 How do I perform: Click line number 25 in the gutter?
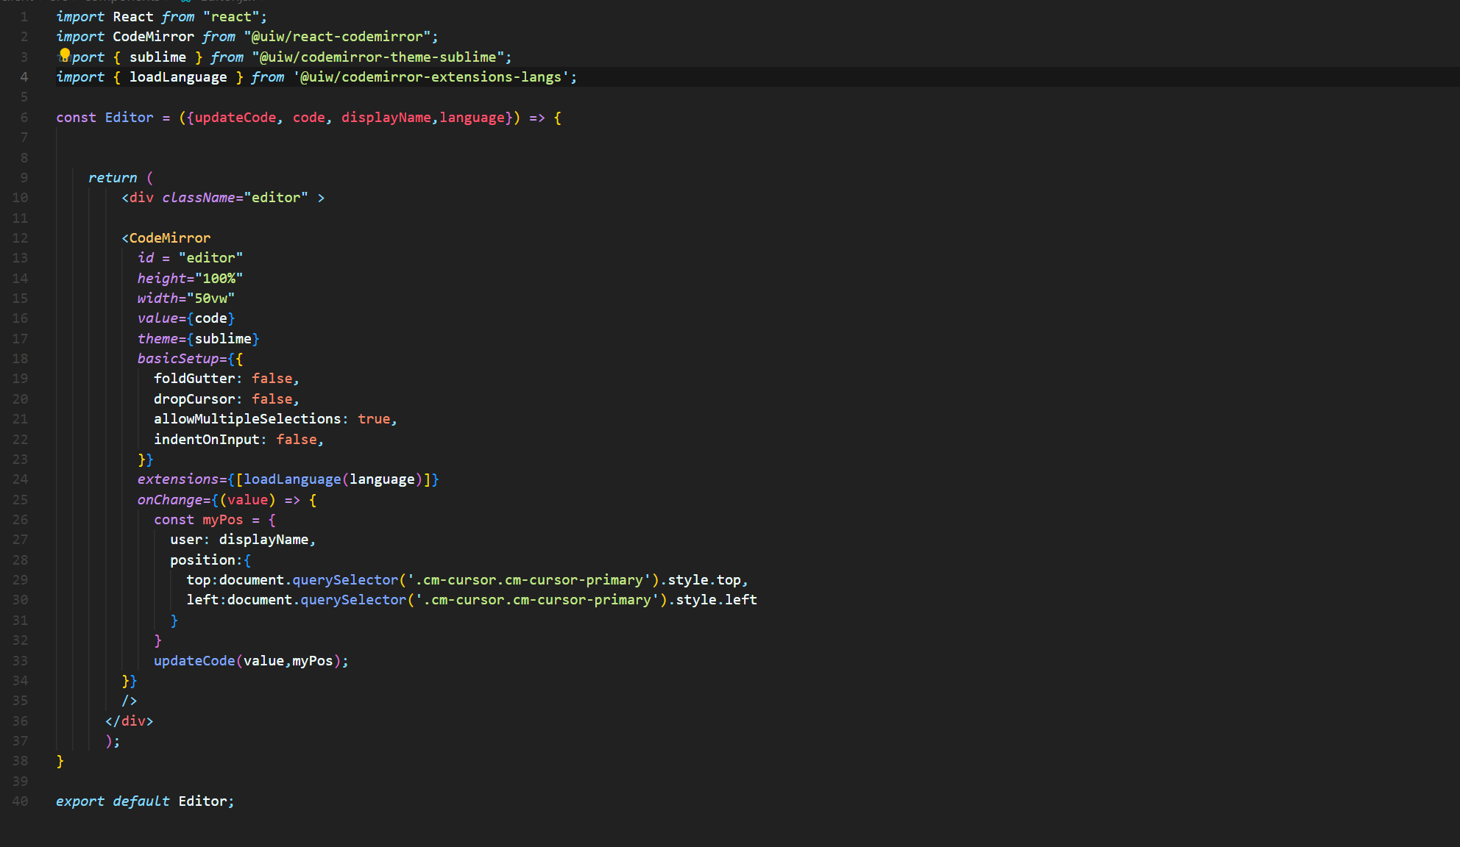(x=20, y=500)
